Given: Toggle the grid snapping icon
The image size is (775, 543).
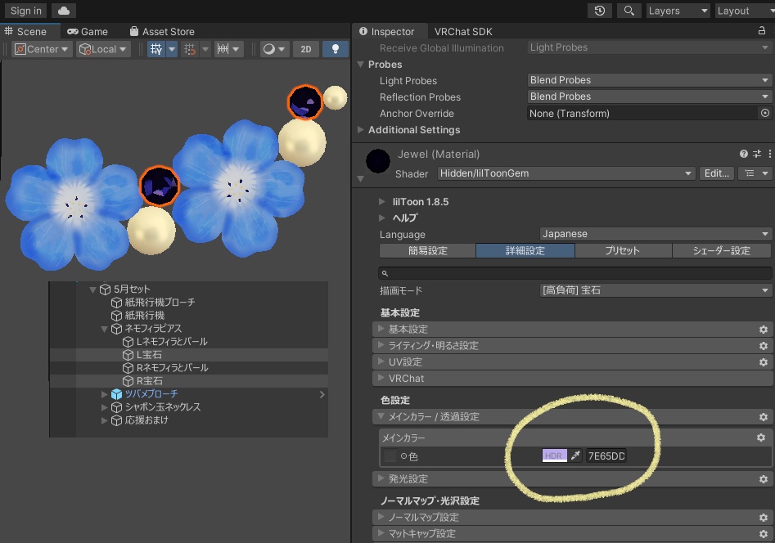Looking at the screenshot, I should coord(190,49).
